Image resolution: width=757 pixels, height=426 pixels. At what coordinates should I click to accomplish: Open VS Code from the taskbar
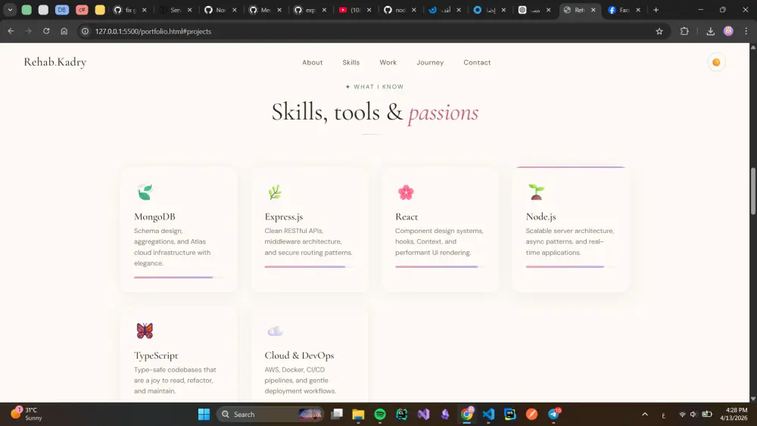click(488, 415)
